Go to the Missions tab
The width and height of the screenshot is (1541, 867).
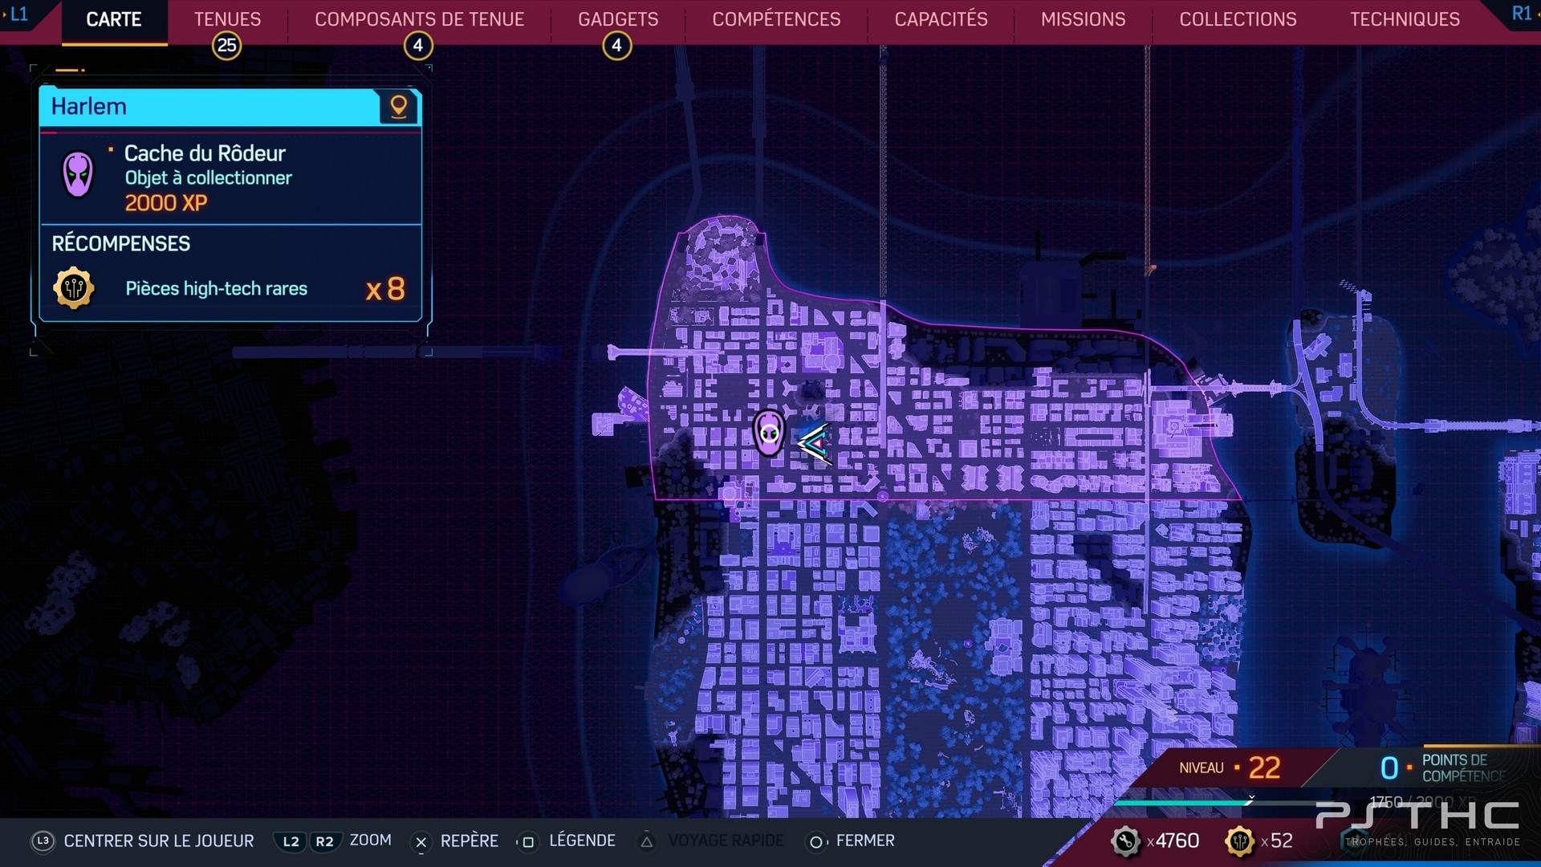[x=1083, y=19]
